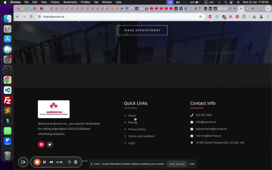Open Terms and Condition link
Screen dimensions: 272x170
coord(141,136)
